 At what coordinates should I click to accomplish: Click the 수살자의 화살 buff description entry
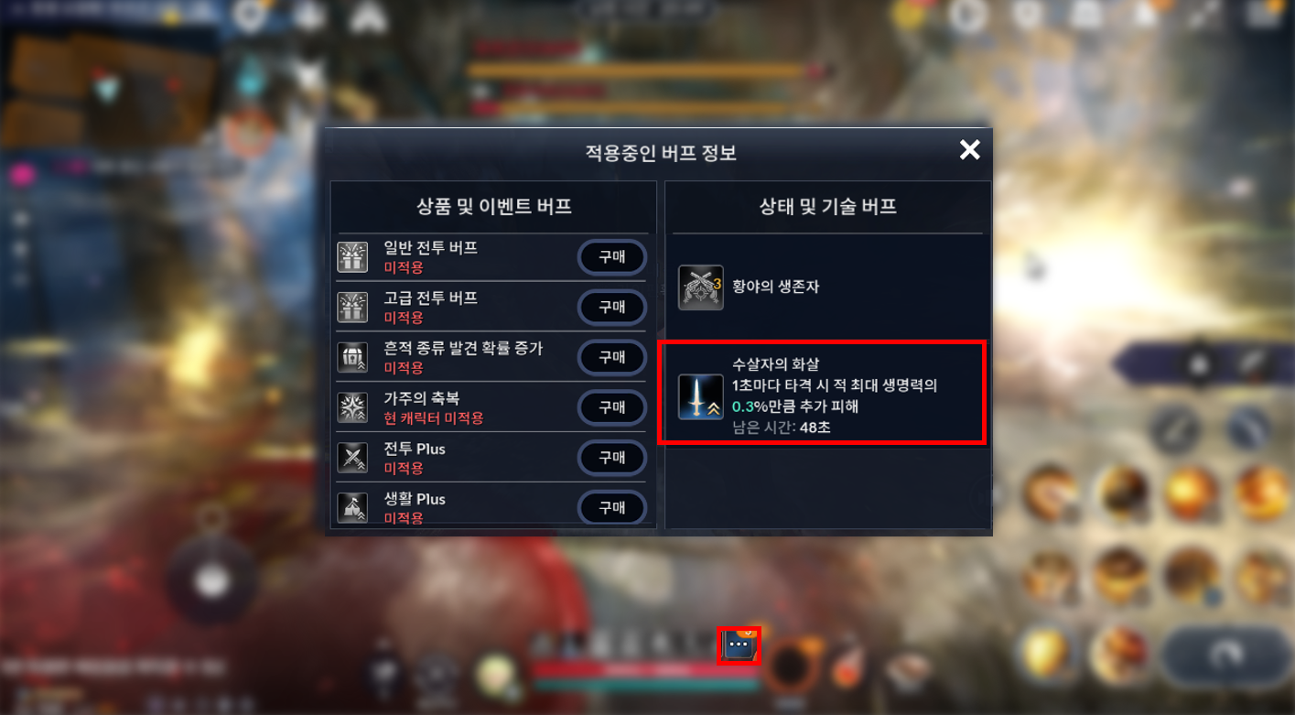822,392
